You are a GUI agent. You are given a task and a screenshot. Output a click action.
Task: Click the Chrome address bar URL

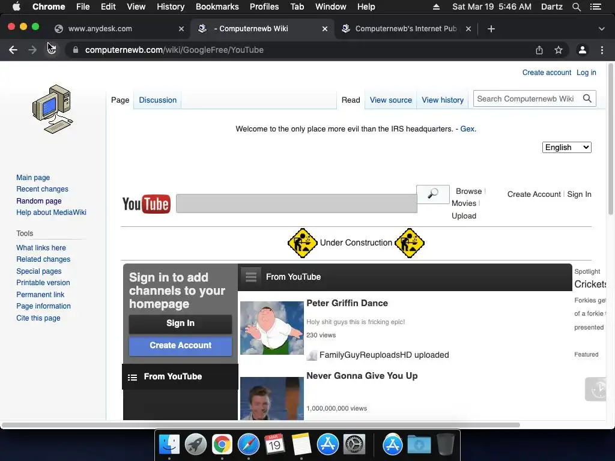(174, 50)
